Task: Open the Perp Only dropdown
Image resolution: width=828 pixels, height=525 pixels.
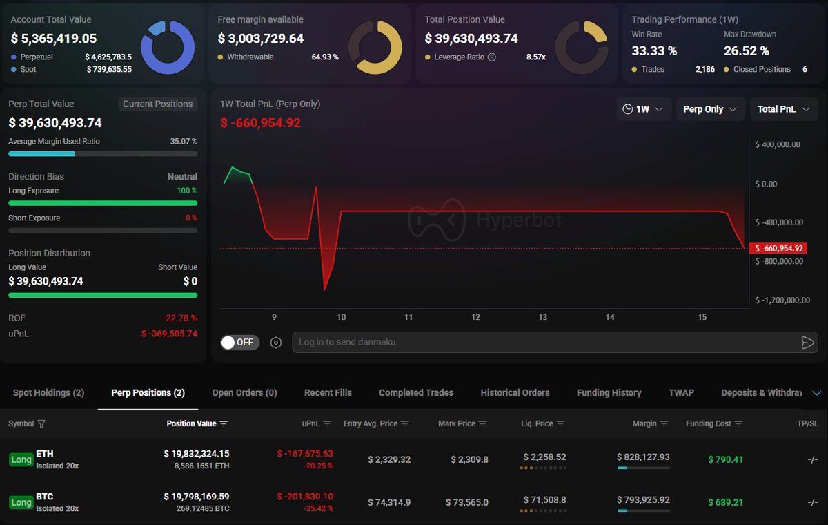Action: pos(709,109)
